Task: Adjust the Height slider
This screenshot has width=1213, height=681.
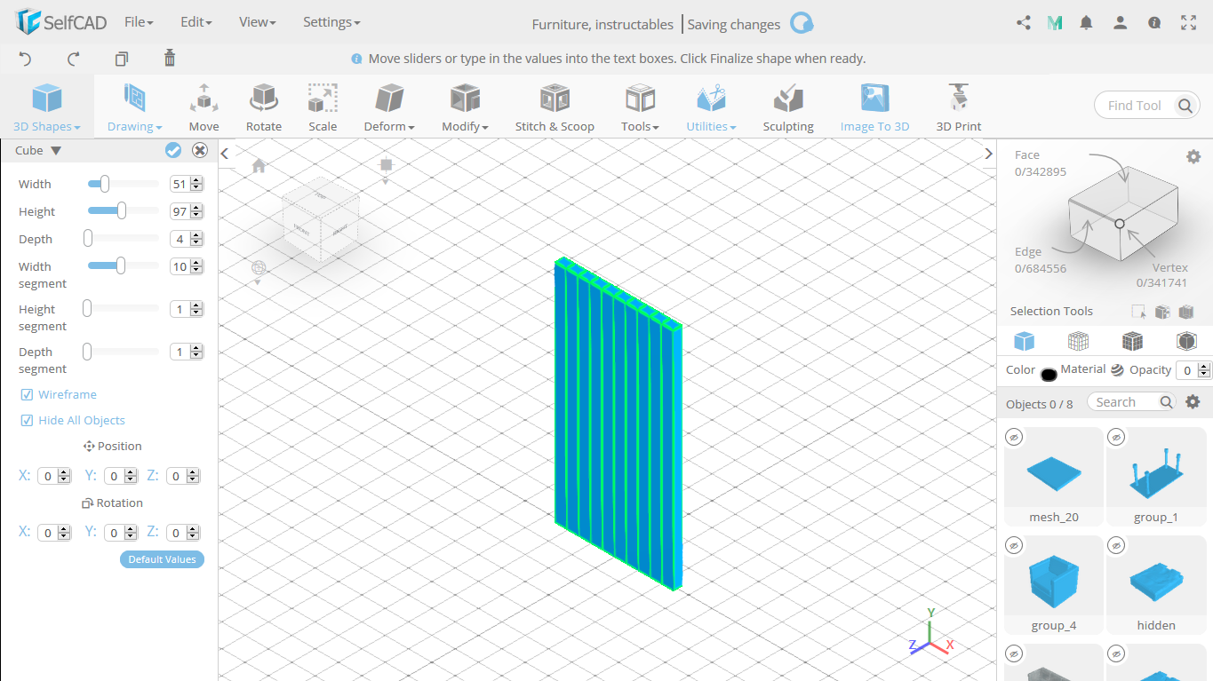Action: click(x=122, y=211)
